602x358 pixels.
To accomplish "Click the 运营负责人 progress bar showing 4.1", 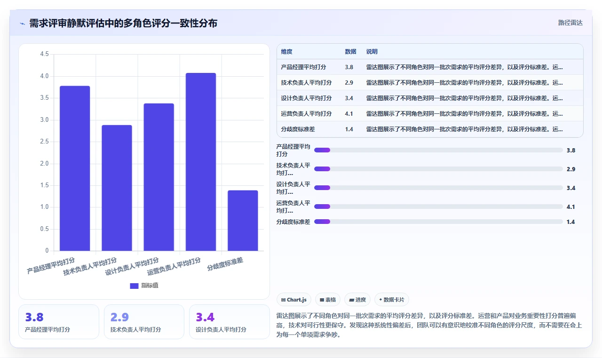I will pyautogui.click(x=438, y=207).
